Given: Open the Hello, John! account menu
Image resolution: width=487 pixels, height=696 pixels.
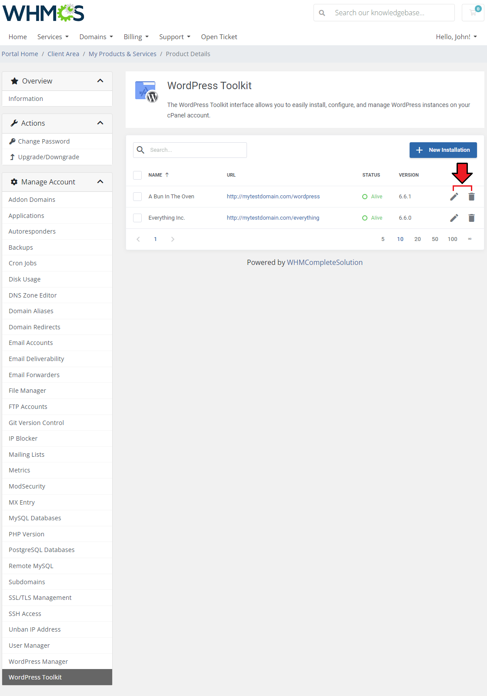Looking at the screenshot, I should pos(457,37).
